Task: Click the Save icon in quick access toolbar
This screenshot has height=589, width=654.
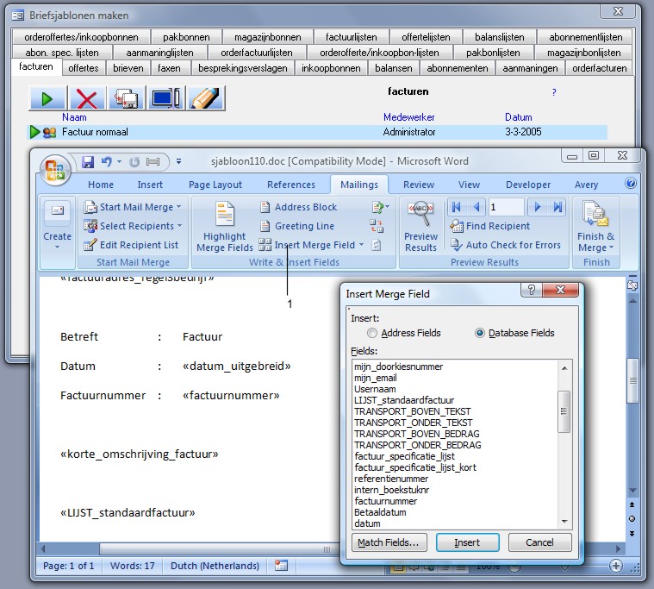Action: [88, 161]
